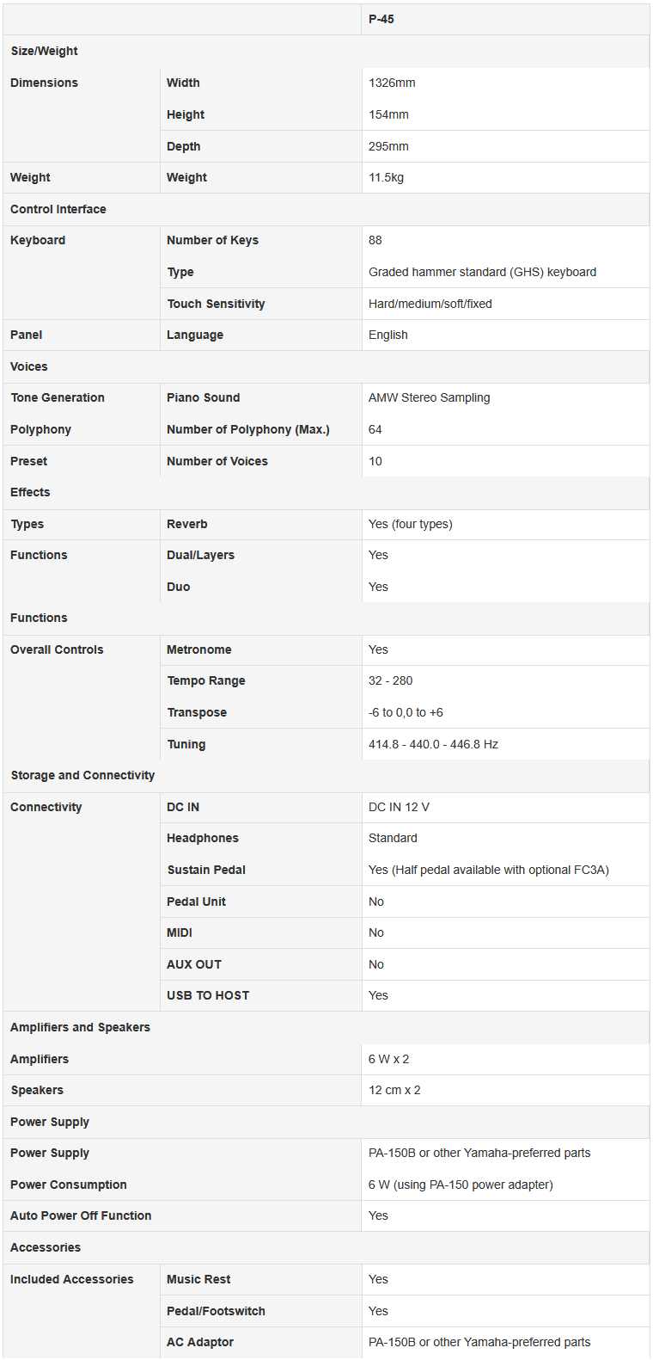Screen dimensions: 653x1360
Task: Select the Music Rest accessory label
Action: pos(198,1279)
